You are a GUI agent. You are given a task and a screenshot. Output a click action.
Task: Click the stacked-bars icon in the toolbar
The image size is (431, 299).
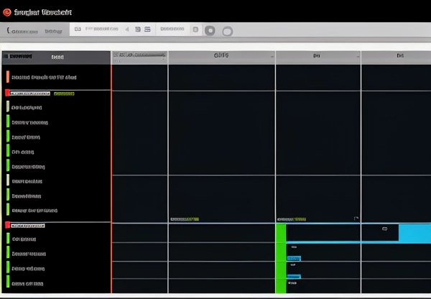point(147,29)
